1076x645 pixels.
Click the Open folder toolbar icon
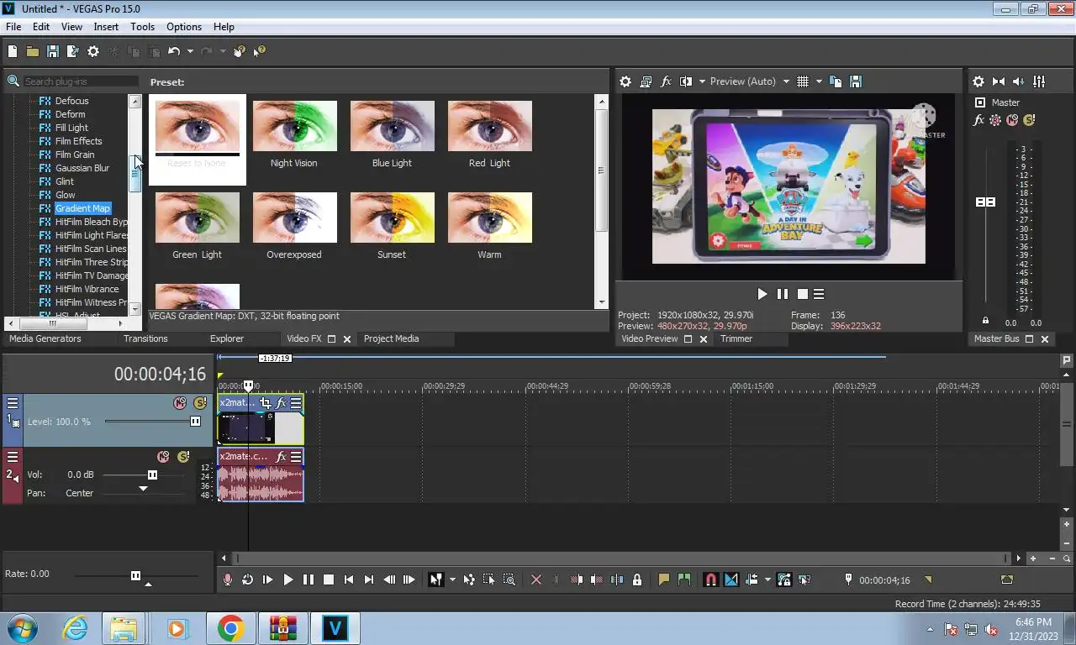(33, 51)
